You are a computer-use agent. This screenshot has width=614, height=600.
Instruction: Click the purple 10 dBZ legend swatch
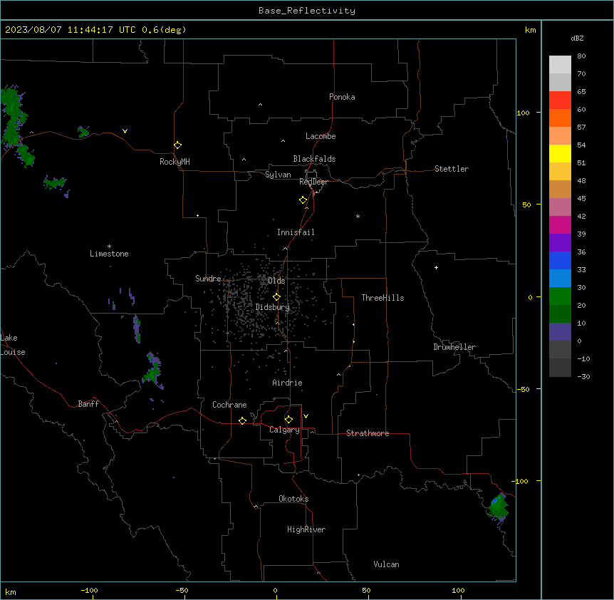[560, 332]
